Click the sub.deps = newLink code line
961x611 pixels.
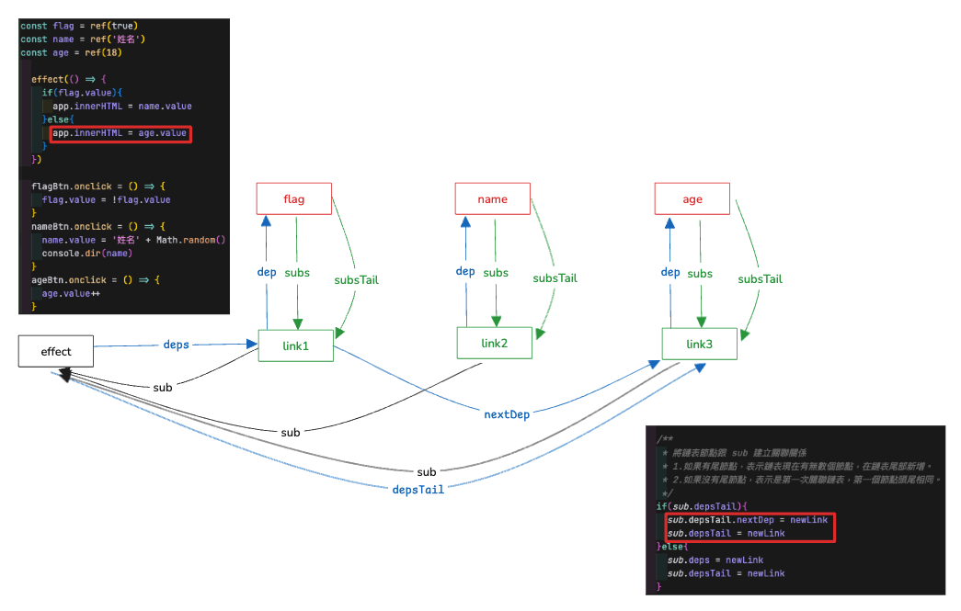coord(715,560)
